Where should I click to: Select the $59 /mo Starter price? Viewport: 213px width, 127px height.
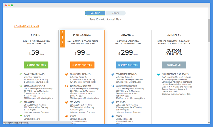click(36, 52)
